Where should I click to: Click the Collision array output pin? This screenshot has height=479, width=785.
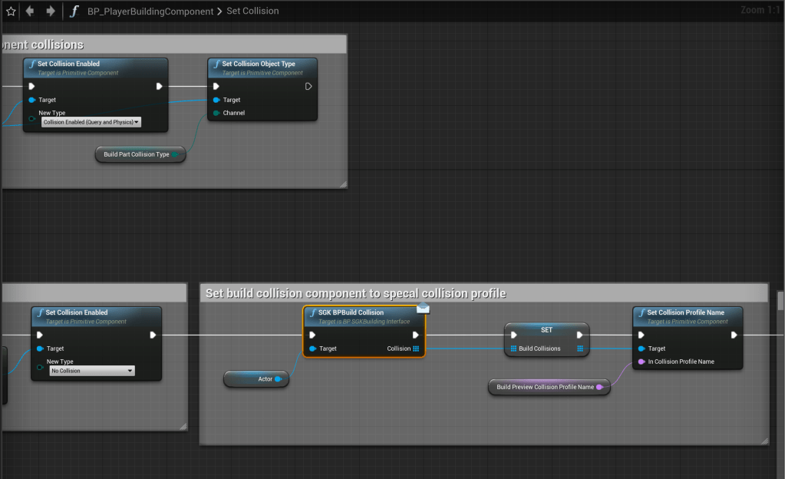click(416, 349)
